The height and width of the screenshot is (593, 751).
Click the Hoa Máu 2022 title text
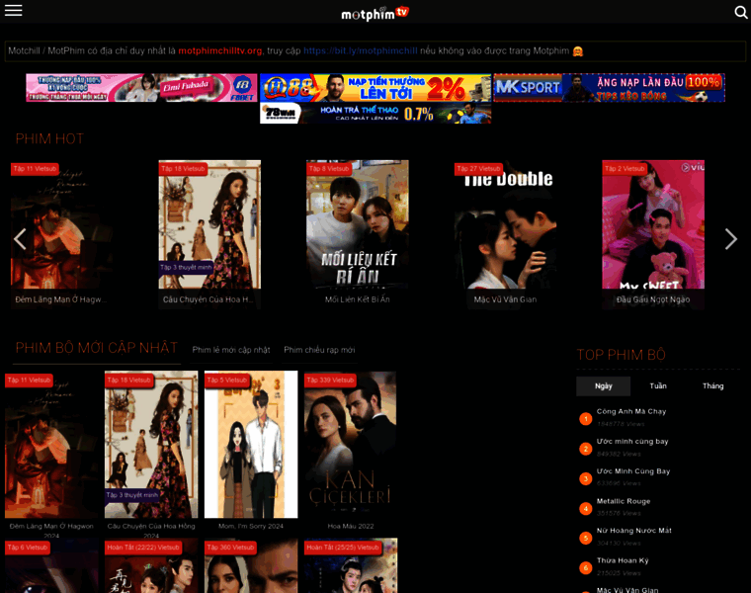point(351,526)
